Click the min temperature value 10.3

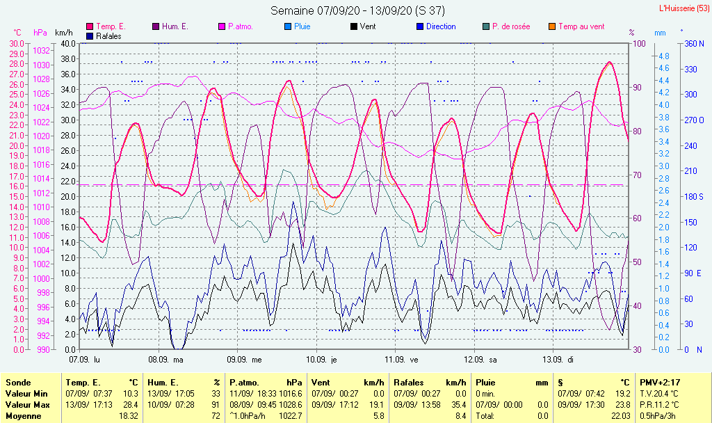pos(130,394)
